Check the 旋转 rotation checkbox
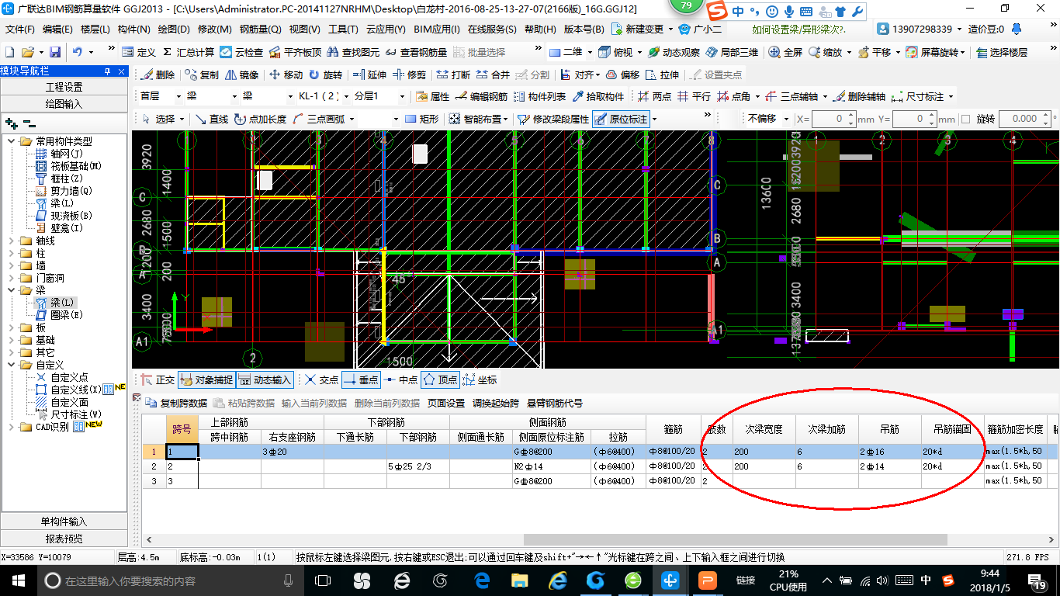Screen dimensions: 1060x596 pos(966,119)
